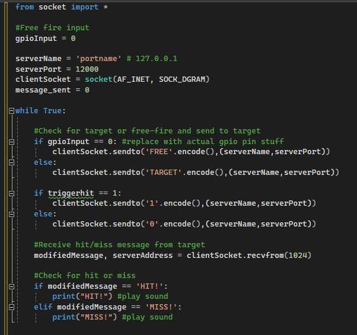Click the '#replace with actual gpio pin stuff' comment
This screenshot has width=357, height=335.
click(203, 142)
